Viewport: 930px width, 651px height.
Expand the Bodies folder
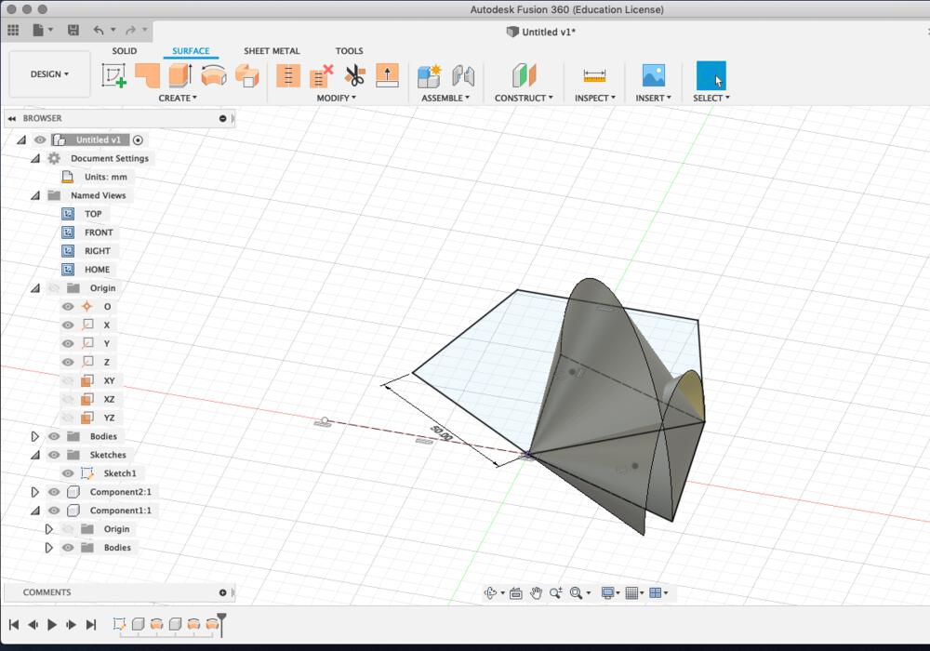click(34, 436)
